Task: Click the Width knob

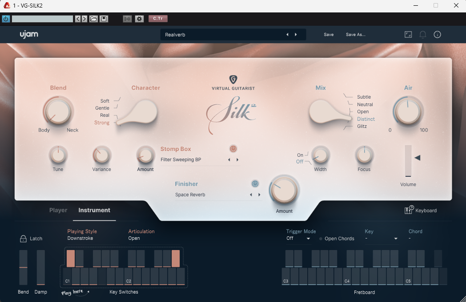Action: (320, 155)
